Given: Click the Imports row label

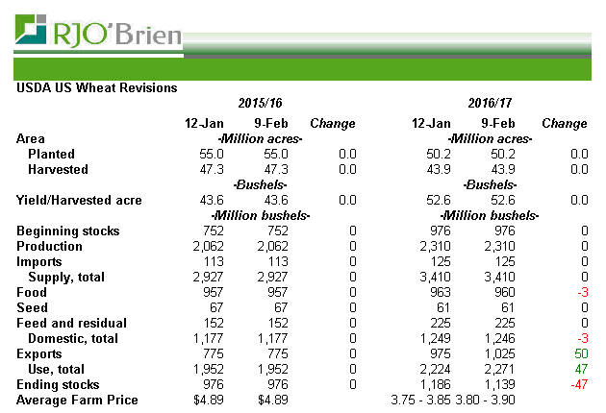Looking at the screenshot, I should 39,262.
